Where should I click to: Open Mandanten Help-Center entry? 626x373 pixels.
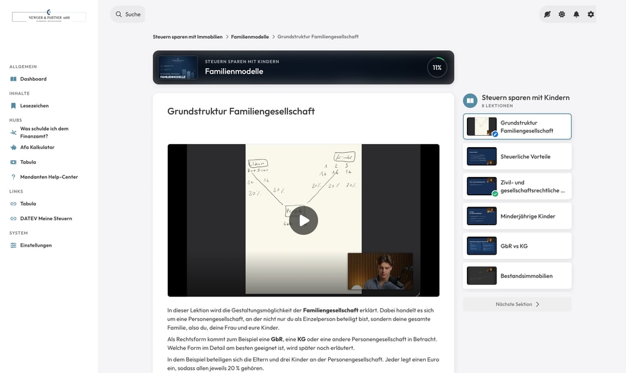pyautogui.click(x=49, y=176)
